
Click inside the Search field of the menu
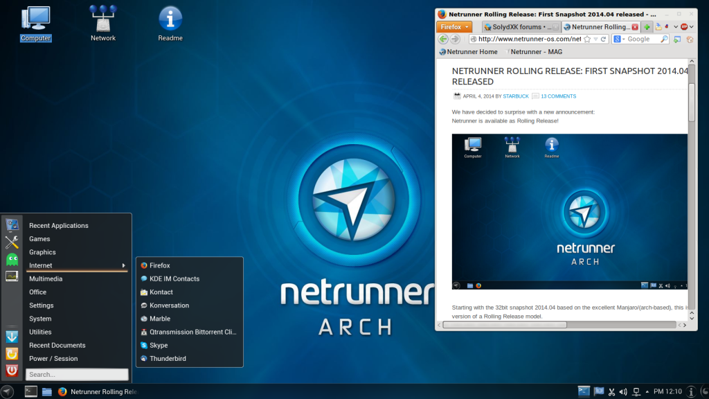point(76,374)
